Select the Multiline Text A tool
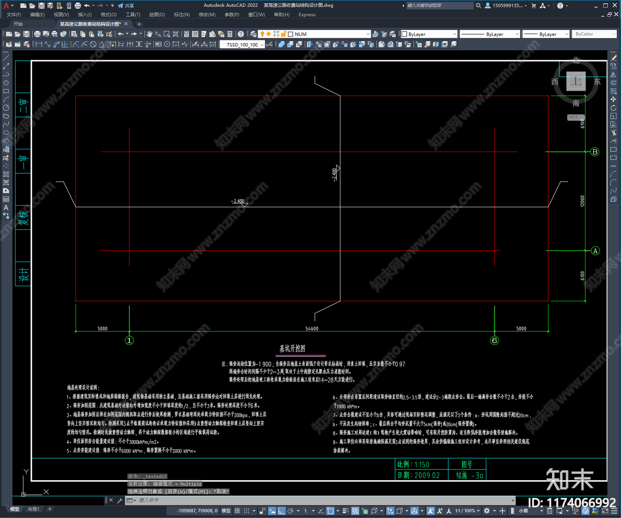621x518 pixels. (x=6, y=208)
